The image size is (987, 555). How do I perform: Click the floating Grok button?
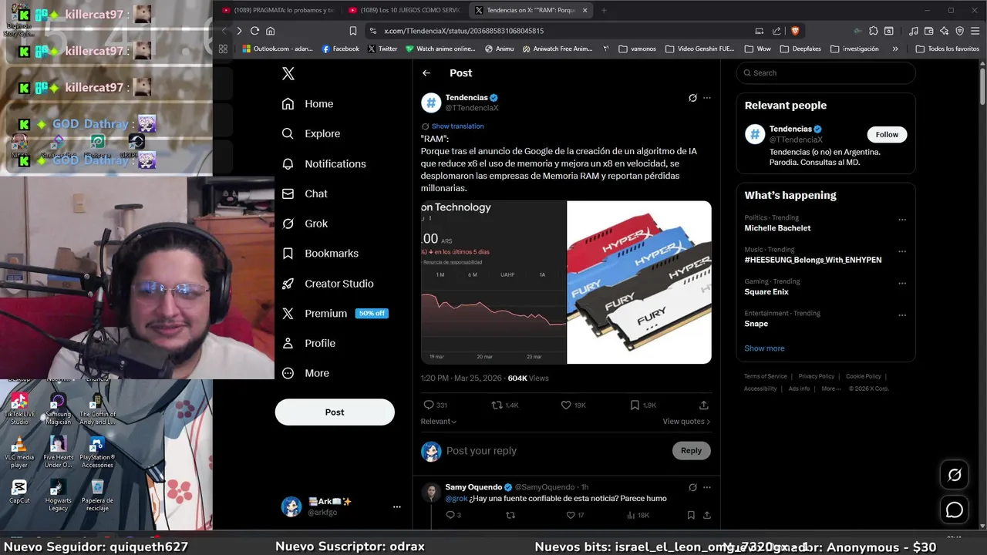(955, 476)
